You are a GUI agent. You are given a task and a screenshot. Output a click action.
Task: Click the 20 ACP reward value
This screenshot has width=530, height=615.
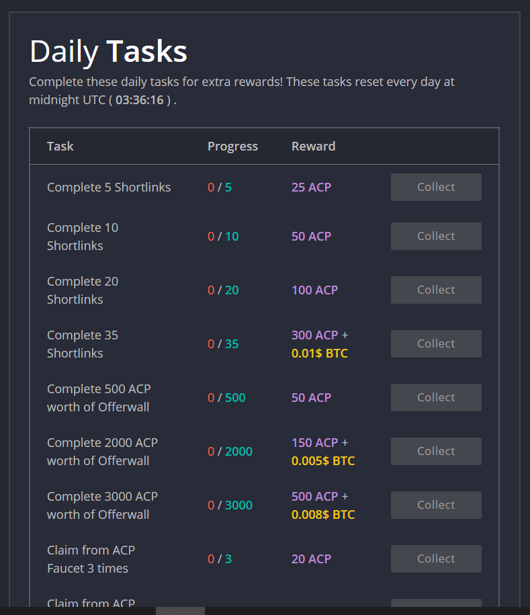pyautogui.click(x=311, y=559)
